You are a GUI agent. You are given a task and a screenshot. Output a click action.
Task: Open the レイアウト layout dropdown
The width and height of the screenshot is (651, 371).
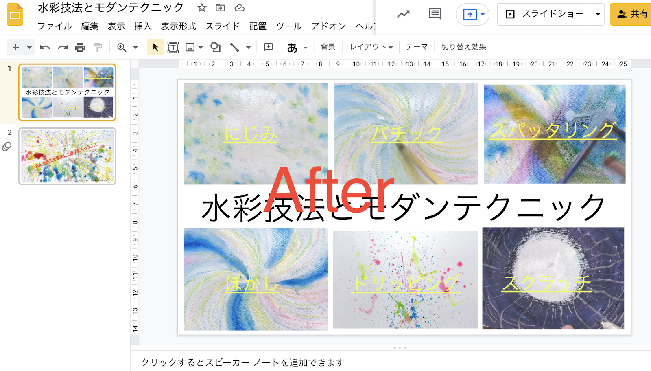click(x=371, y=47)
